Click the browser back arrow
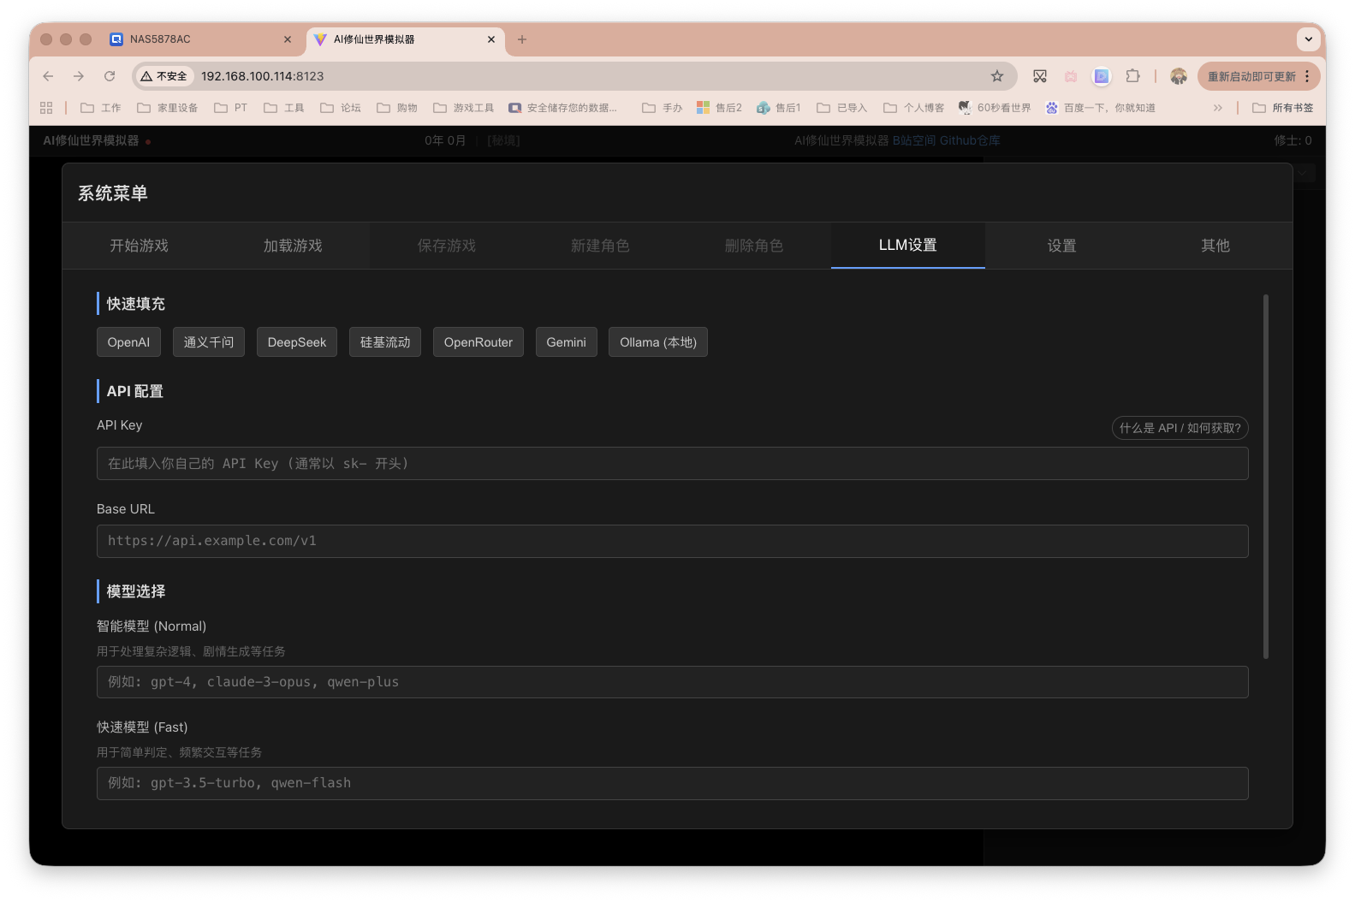Screen dimensions: 1355x902 pyautogui.click(x=48, y=76)
